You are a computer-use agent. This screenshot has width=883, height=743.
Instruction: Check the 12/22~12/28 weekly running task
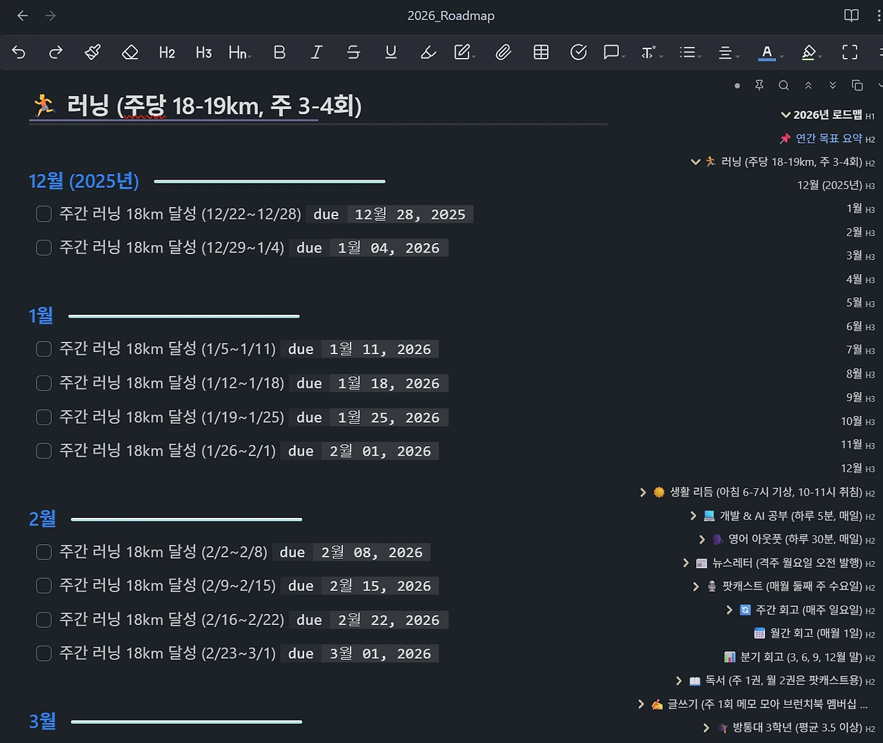pyautogui.click(x=43, y=214)
